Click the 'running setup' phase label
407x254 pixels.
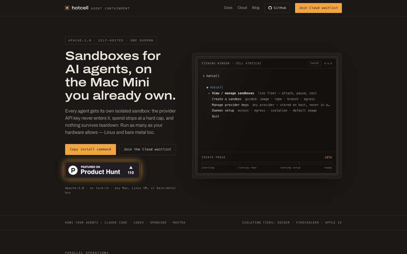pos(290,168)
